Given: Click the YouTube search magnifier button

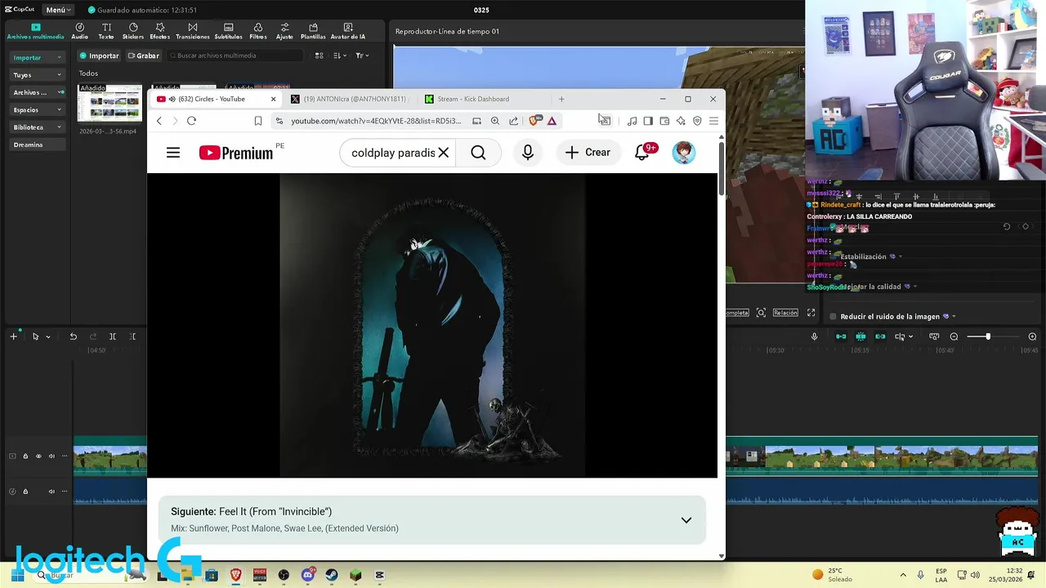Looking at the screenshot, I should tap(478, 153).
